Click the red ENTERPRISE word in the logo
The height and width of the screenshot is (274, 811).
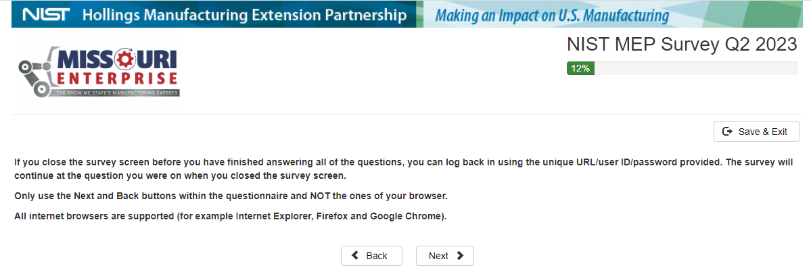(118, 79)
